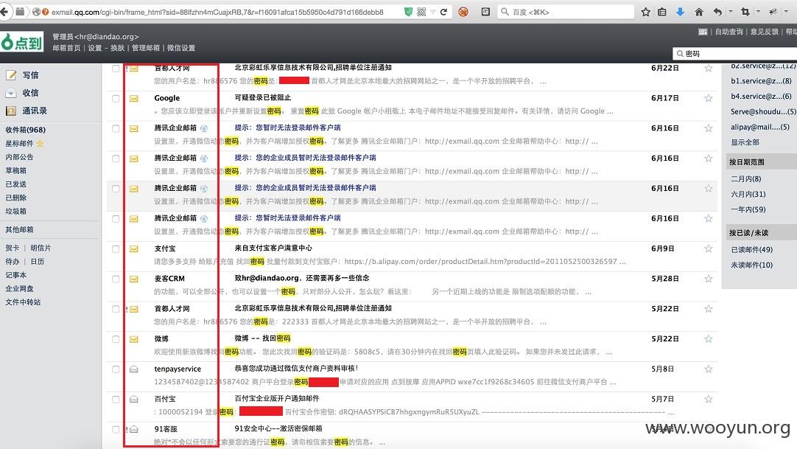This screenshot has height=449, width=797.
Task: Tick the checkbox for the 麦客CRM email
Action: click(116, 279)
